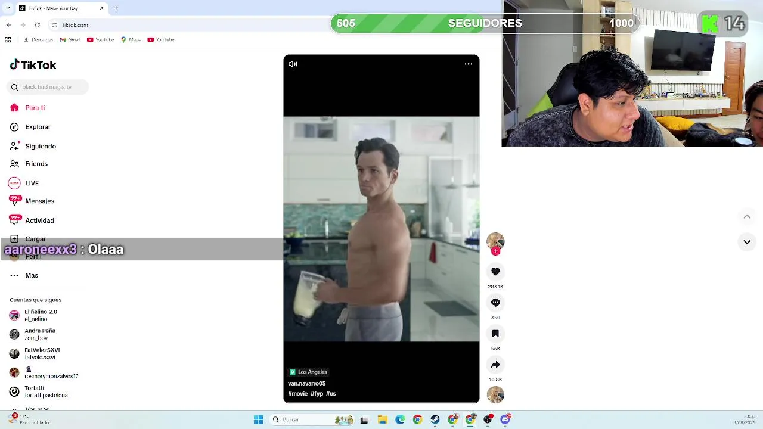
Task: Open the Windows Start menu
Action: pyautogui.click(x=258, y=419)
